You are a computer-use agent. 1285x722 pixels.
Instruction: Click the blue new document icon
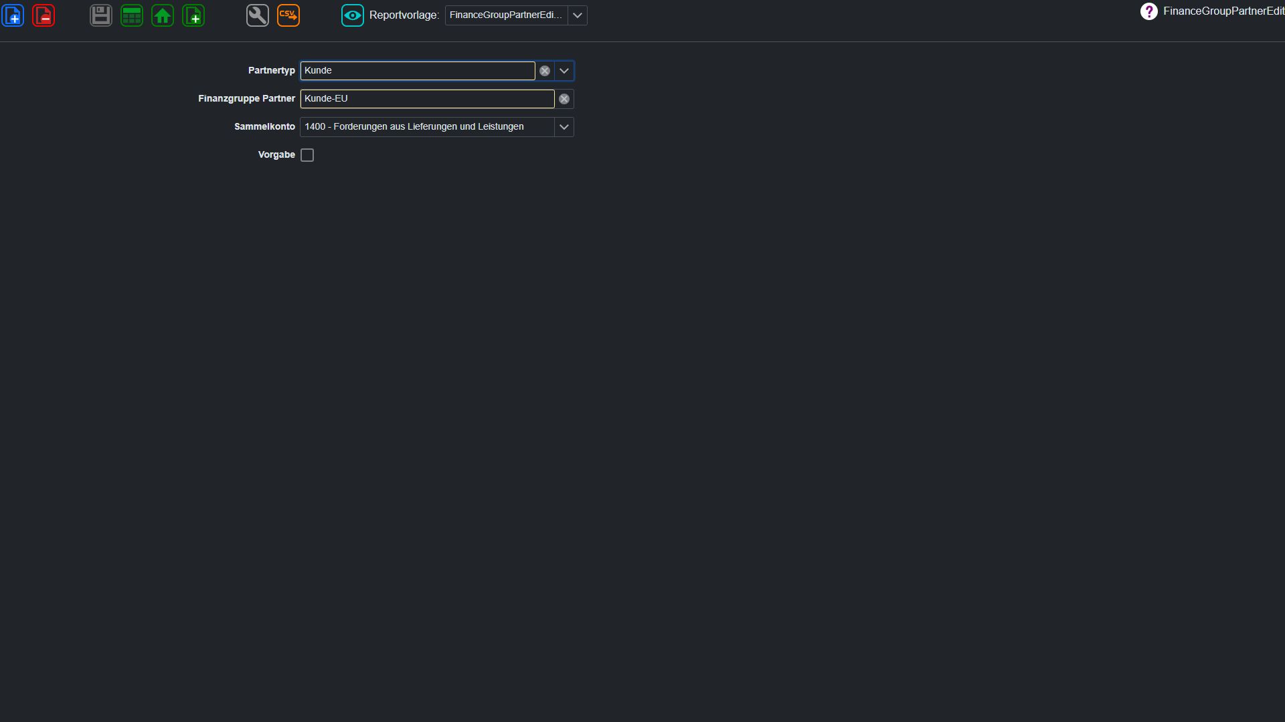pos(13,15)
